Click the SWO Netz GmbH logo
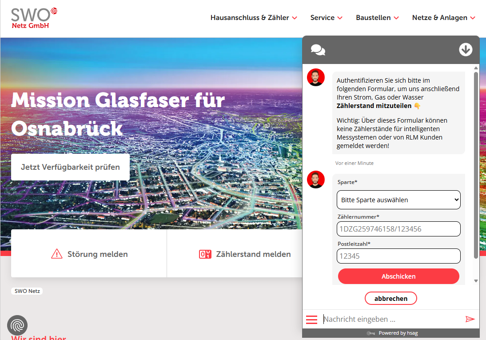The image size is (486, 340). (x=34, y=18)
